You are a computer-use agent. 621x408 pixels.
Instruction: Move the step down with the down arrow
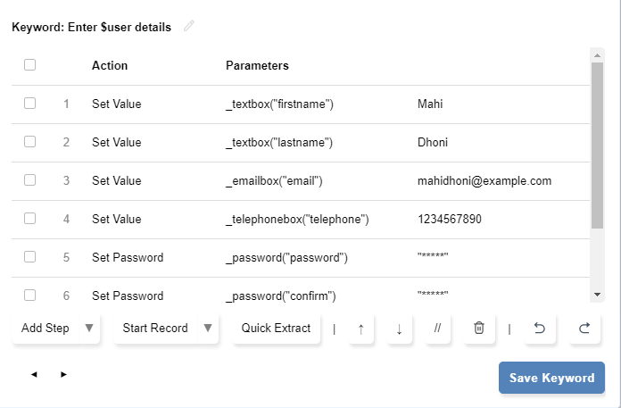click(x=399, y=329)
